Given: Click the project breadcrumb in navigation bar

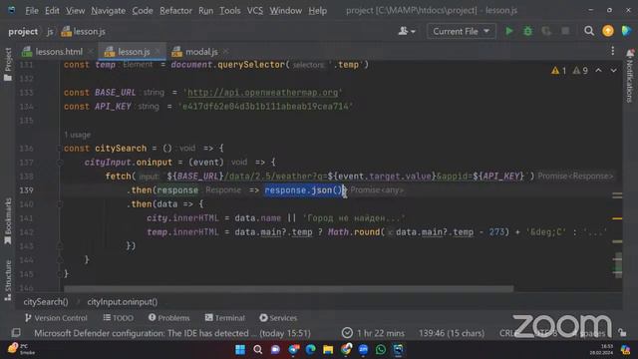Looking at the screenshot, I should pos(23,31).
